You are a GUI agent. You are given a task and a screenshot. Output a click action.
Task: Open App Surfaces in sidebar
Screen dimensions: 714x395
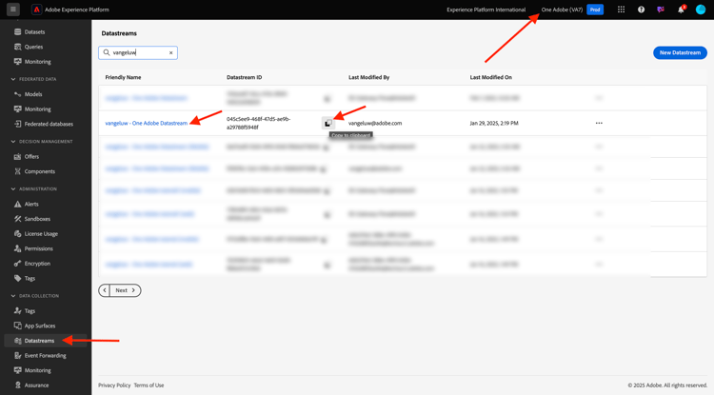(x=40, y=326)
